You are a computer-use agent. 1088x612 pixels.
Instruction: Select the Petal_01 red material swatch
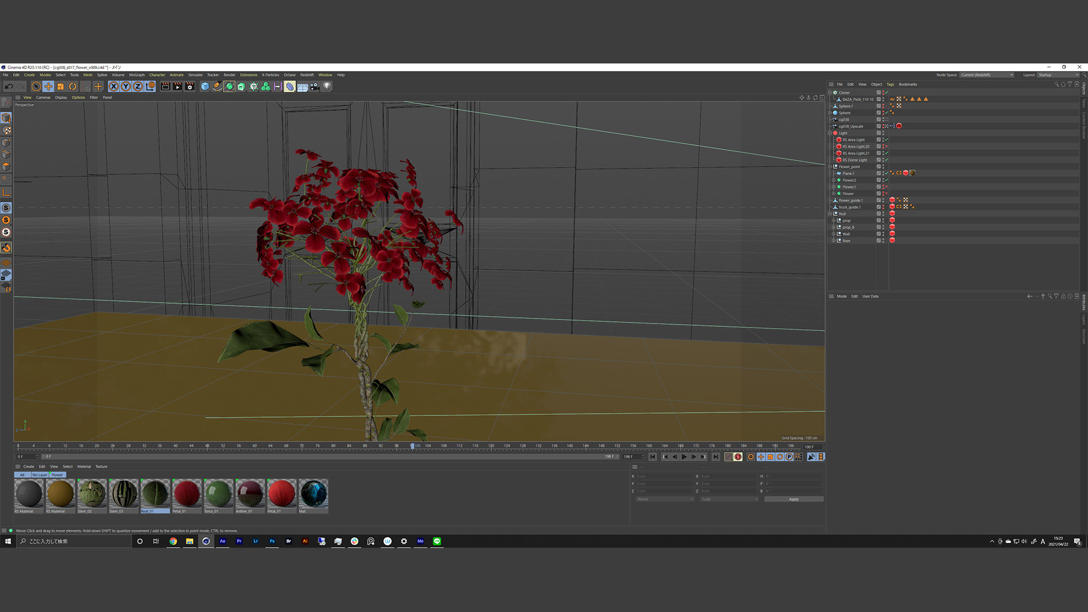point(186,494)
